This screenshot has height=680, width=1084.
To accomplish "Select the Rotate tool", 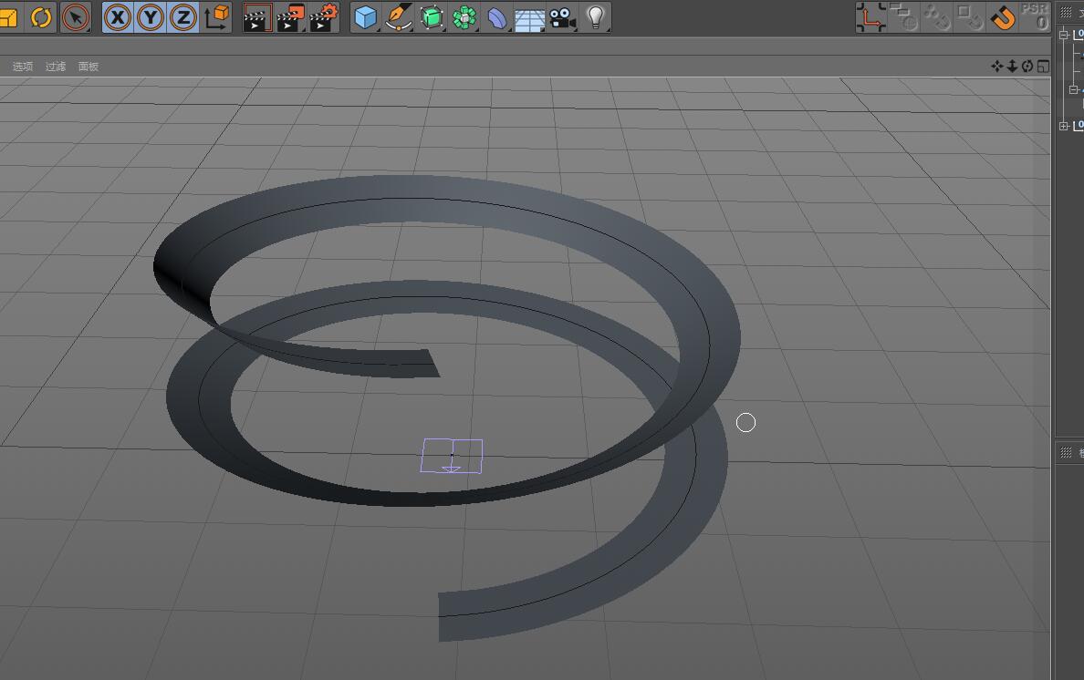I will (x=42, y=17).
